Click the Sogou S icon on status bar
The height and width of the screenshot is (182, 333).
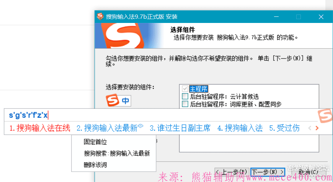112,101
